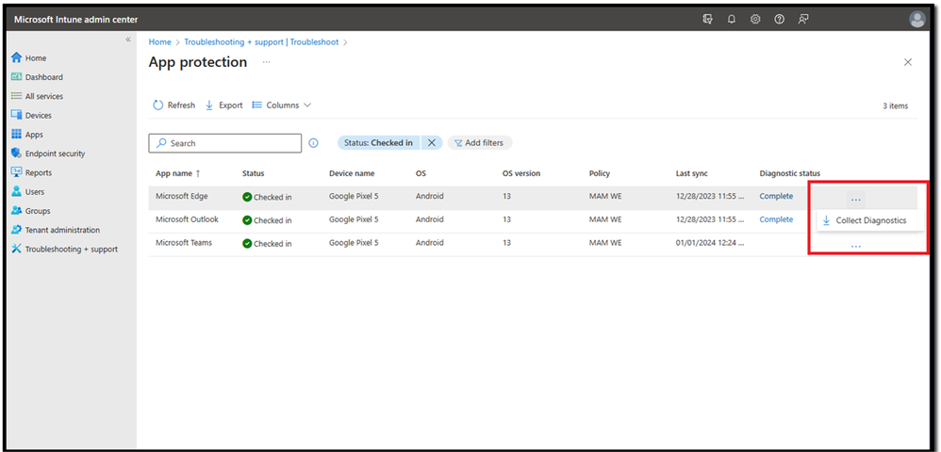Viewport: 941px width, 452px height.
Task: Open All services in sidebar
Action: click(x=37, y=96)
